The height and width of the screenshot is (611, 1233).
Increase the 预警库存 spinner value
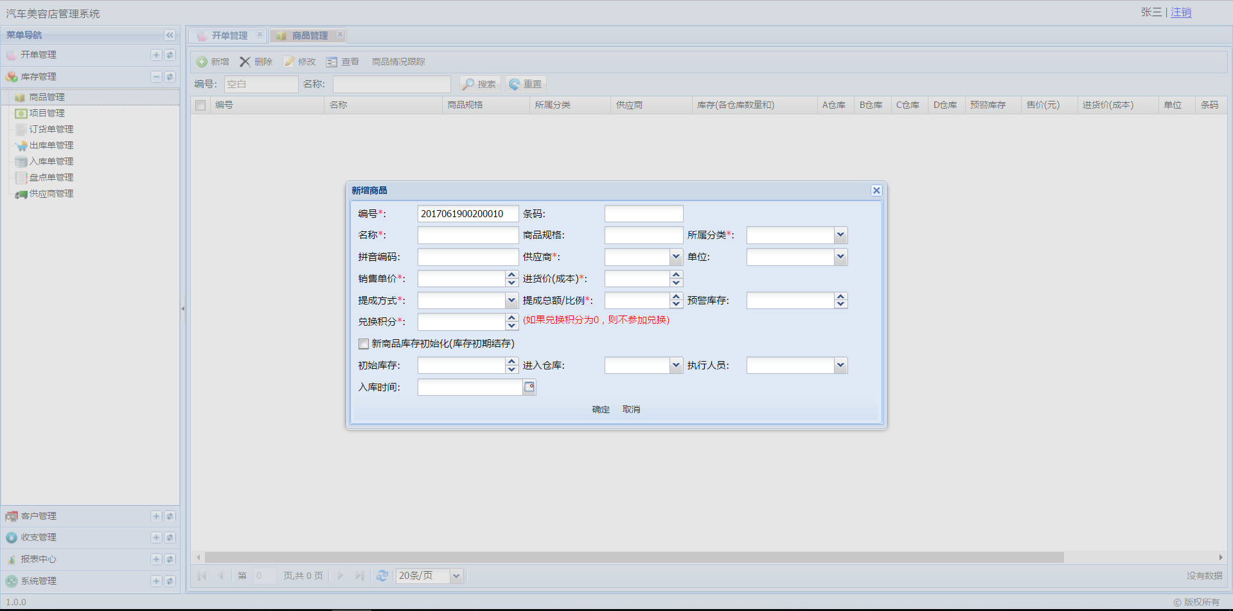840,297
